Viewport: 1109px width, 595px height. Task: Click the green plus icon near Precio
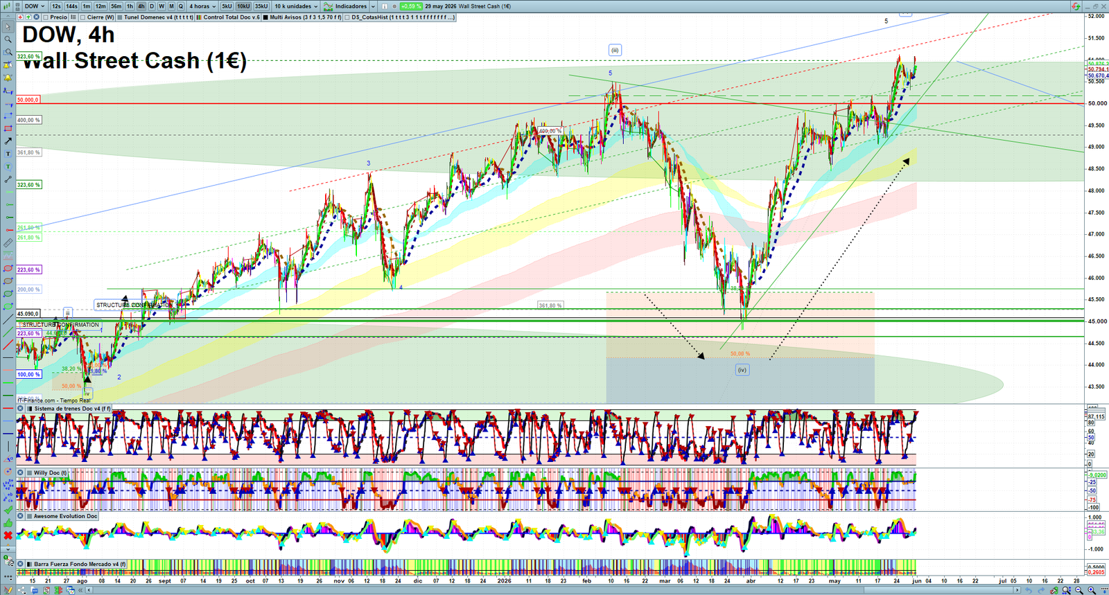28,17
